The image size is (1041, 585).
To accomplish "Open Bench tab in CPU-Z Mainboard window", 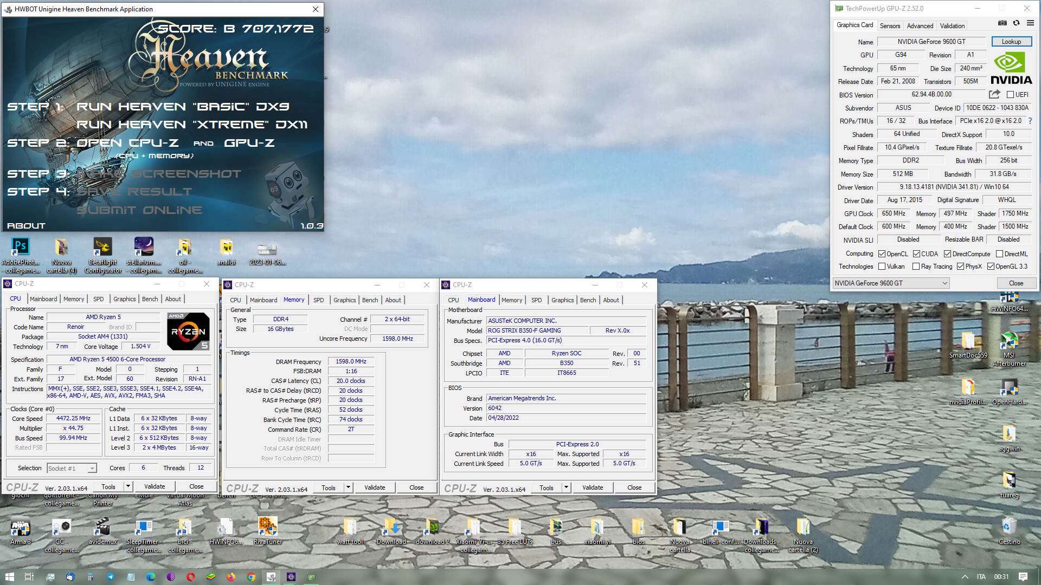I will click(x=588, y=300).
